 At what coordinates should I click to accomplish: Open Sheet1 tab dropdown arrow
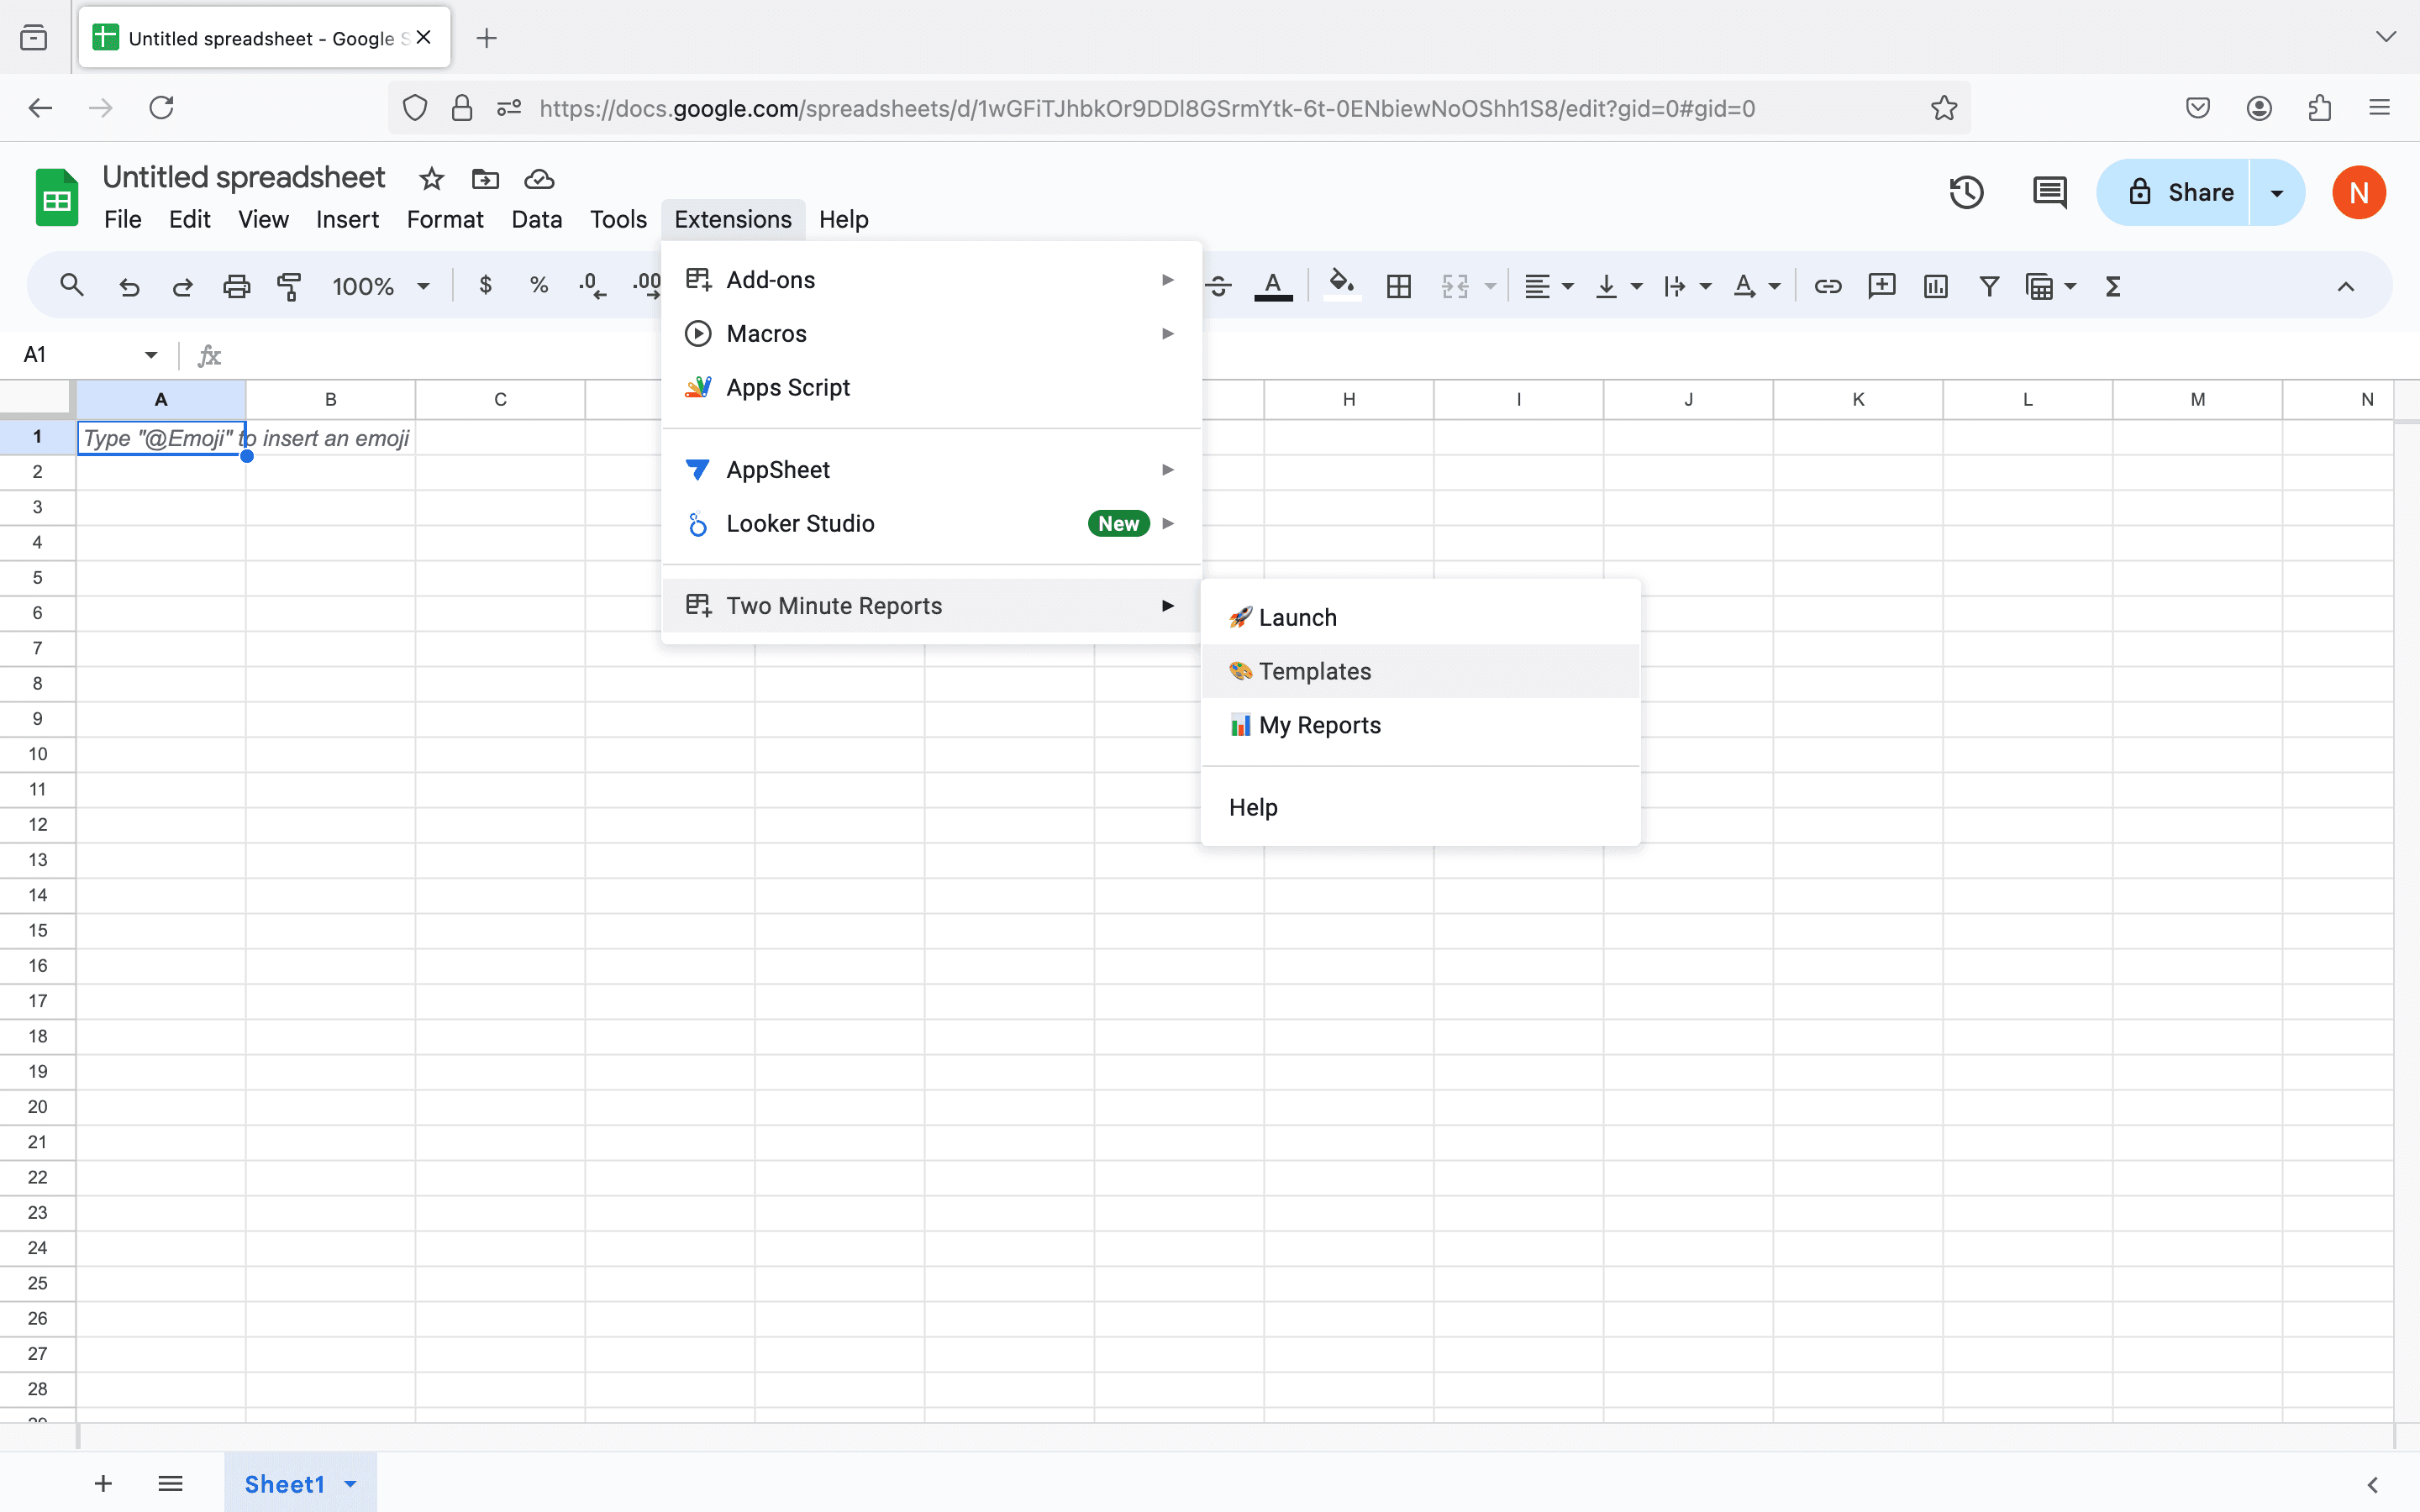[x=350, y=1484]
